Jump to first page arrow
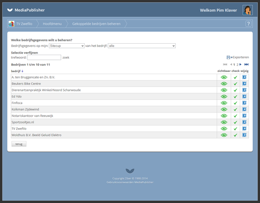Screen dimensions: 260x203 (x=225, y=65)
